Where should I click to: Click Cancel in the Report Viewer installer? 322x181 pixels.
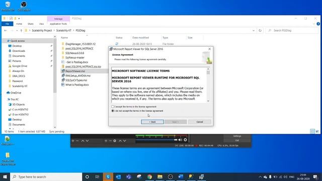(x=200, y=122)
